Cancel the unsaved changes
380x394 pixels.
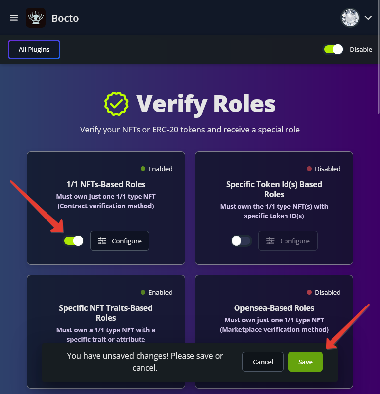pos(263,362)
